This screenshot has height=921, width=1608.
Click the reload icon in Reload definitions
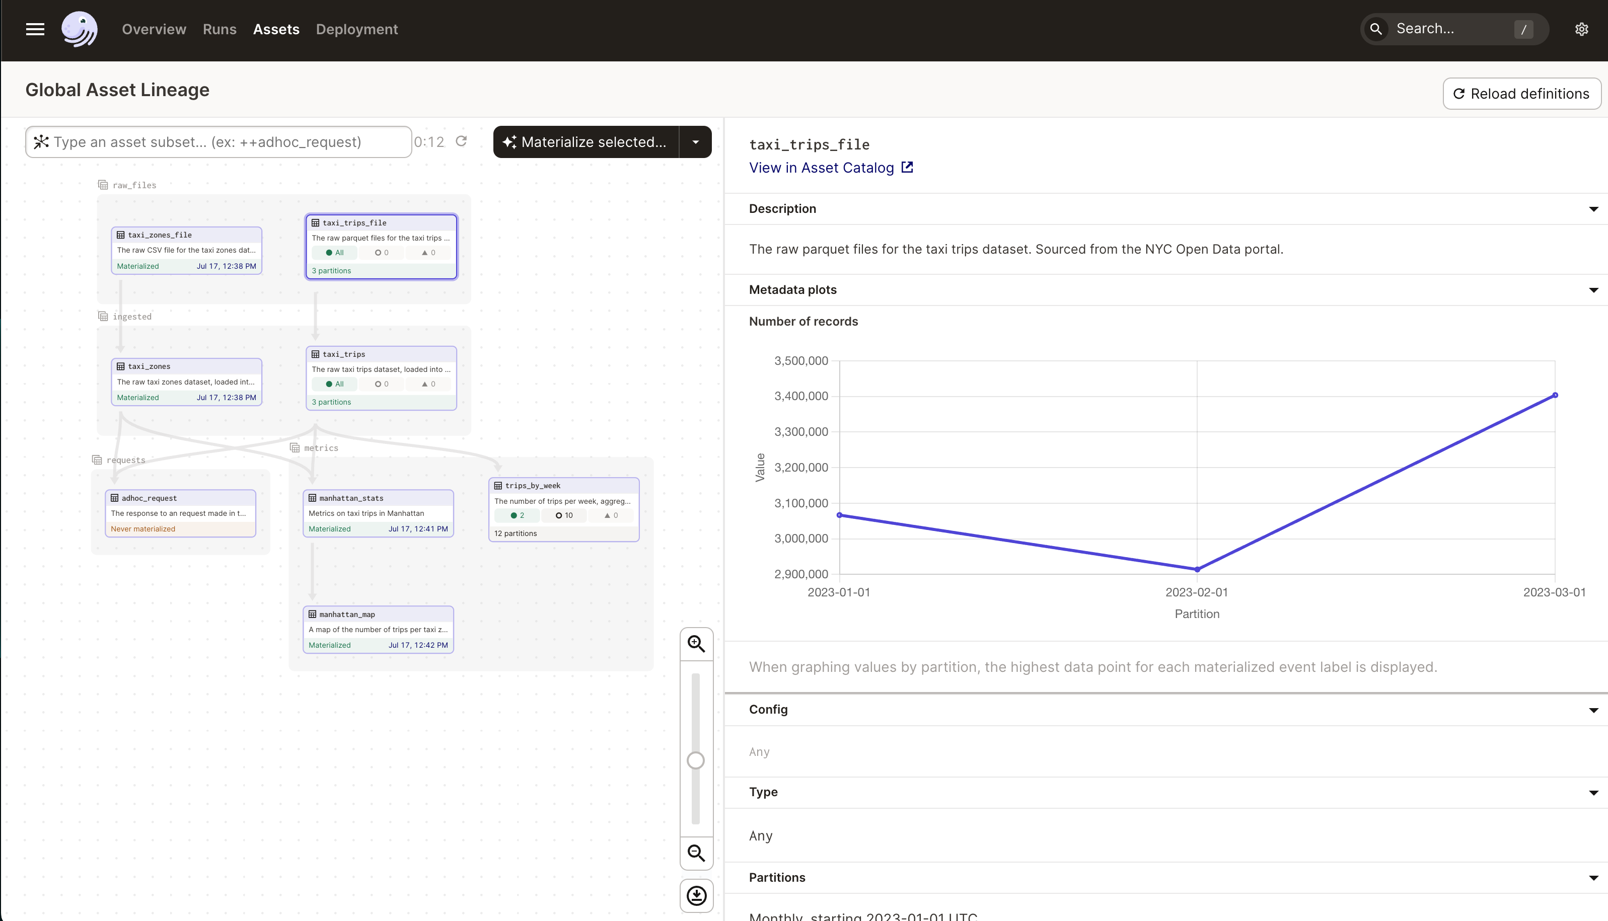(1458, 94)
